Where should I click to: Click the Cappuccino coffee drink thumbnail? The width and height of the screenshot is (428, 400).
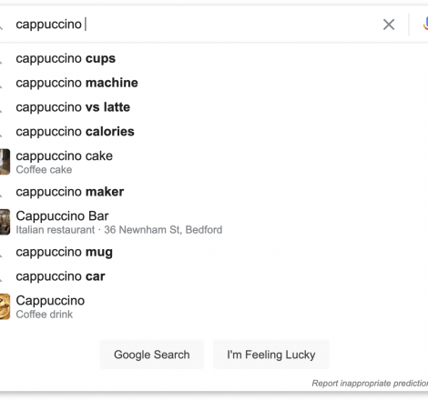(5, 306)
